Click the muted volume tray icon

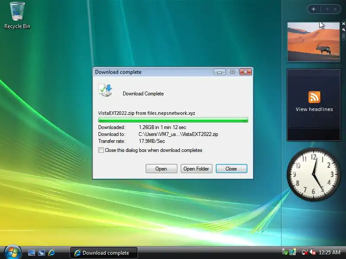[313, 252]
